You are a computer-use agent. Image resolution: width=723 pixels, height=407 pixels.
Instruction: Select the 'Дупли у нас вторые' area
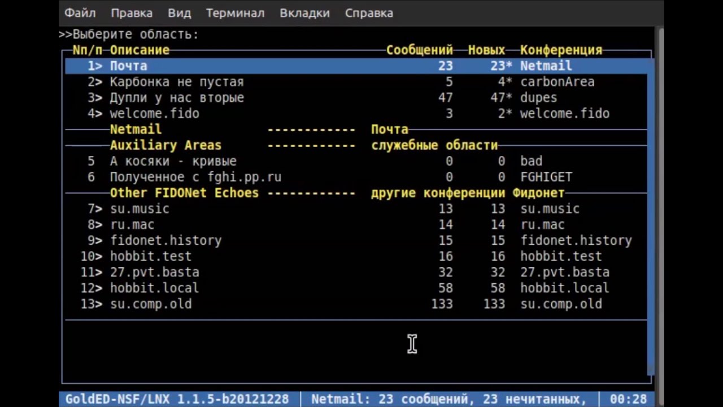(x=177, y=98)
